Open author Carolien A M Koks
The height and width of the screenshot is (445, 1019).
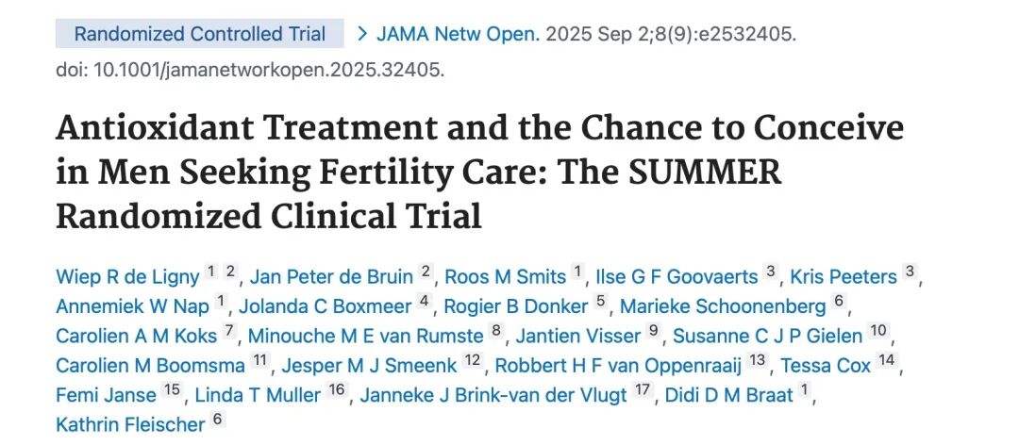pyautogui.click(x=136, y=337)
